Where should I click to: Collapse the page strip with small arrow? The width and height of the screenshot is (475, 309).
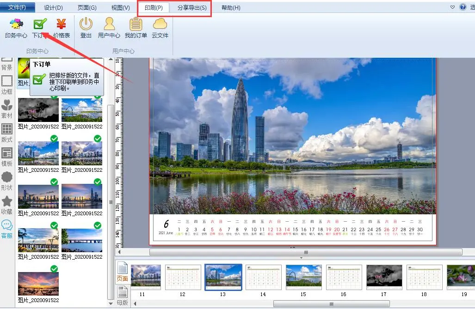tap(301, 258)
